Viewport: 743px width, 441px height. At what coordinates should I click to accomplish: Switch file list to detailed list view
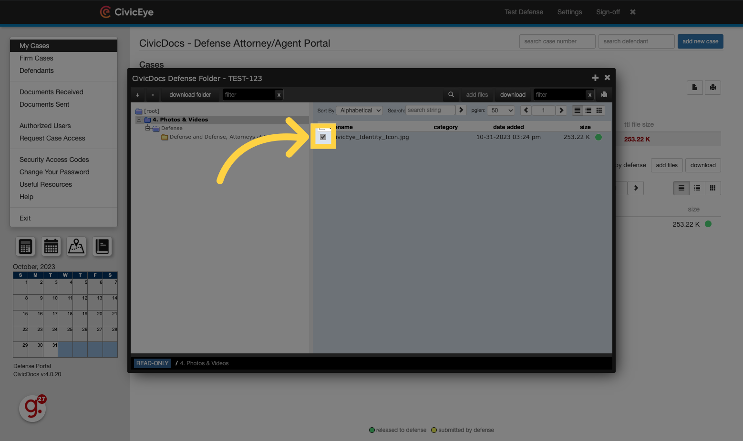point(578,110)
